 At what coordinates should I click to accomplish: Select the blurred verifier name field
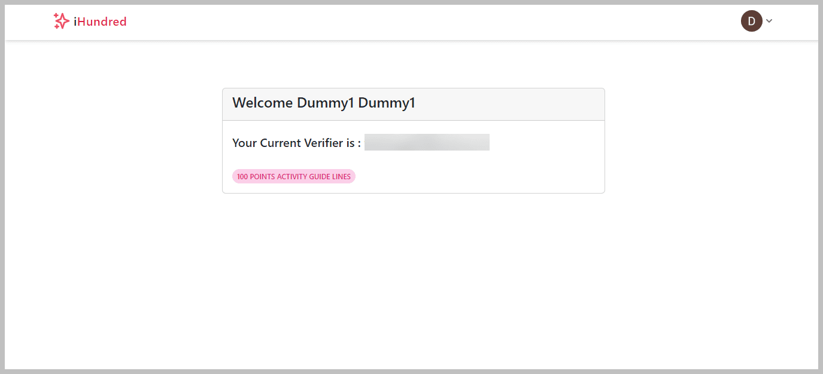coord(427,142)
